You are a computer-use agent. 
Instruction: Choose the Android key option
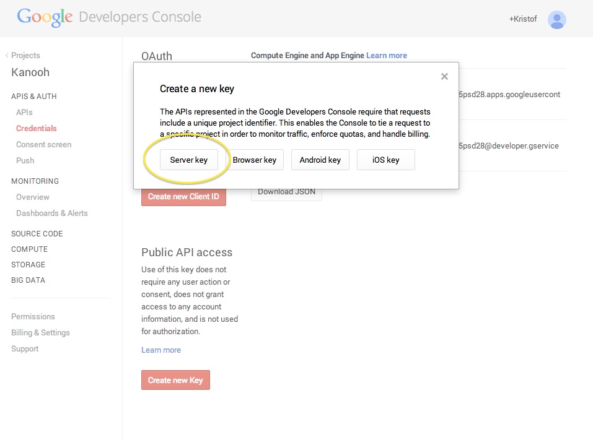320,160
